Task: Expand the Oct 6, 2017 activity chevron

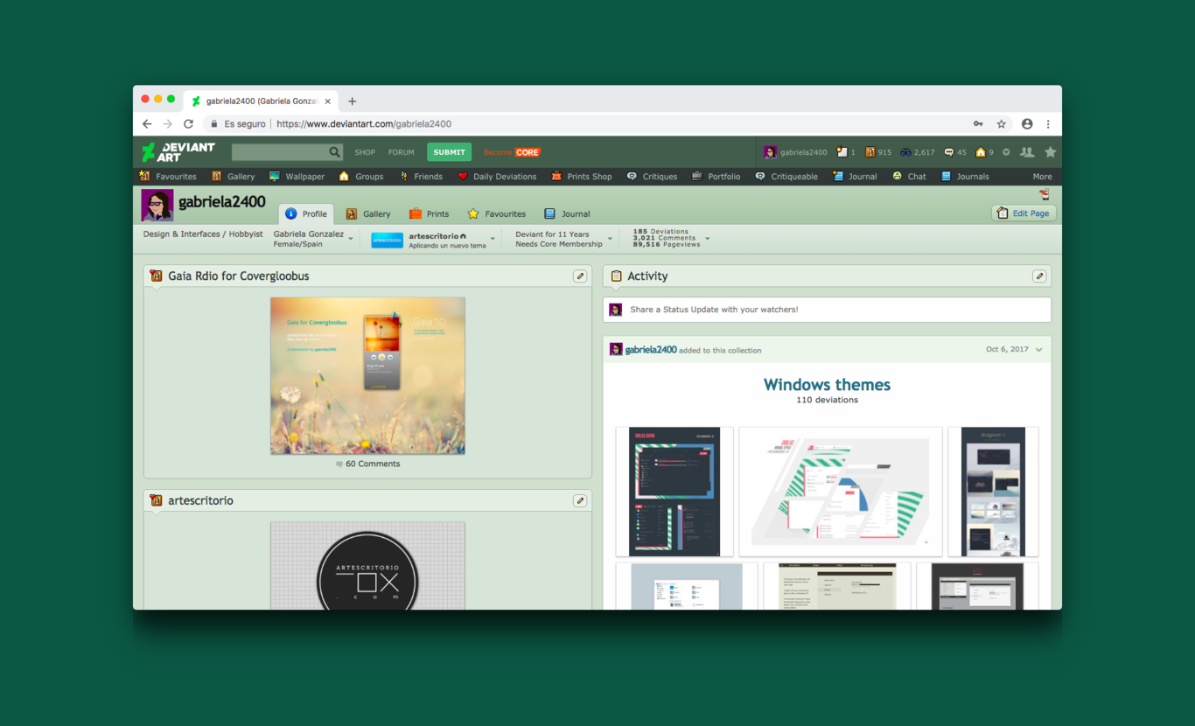Action: (x=1039, y=350)
